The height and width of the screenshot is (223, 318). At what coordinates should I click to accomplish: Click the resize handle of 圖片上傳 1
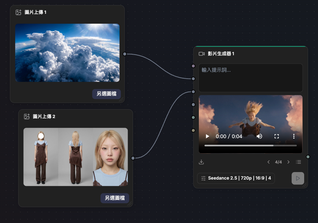coord(122,100)
